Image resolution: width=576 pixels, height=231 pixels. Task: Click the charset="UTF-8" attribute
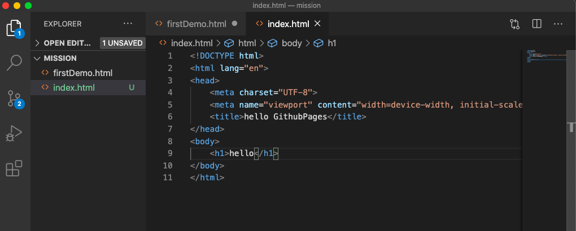click(x=276, y=92)
